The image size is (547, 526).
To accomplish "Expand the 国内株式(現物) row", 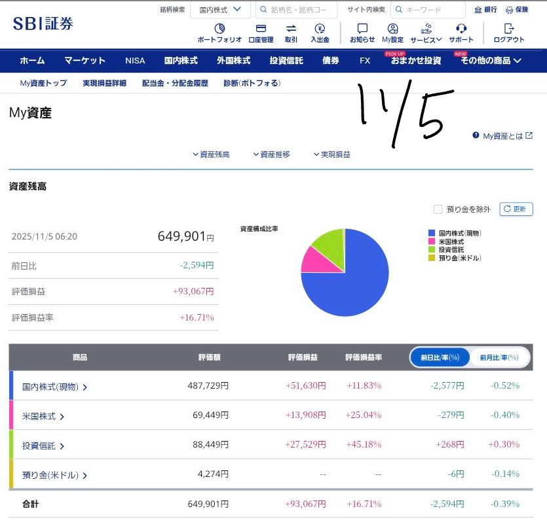I will click(55, 387).
